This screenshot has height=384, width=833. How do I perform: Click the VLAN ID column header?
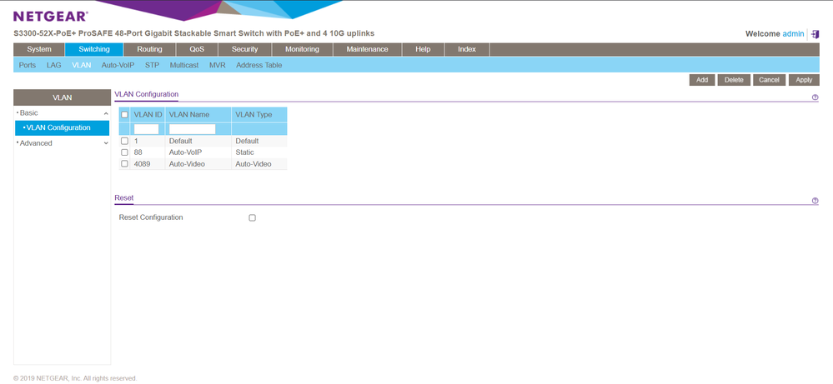point(148,115)
